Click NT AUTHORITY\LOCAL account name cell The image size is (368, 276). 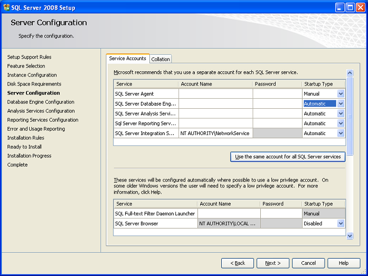click(229, 223)
